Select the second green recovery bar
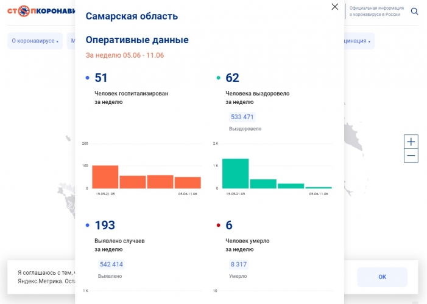 click(x=263, y=184)
